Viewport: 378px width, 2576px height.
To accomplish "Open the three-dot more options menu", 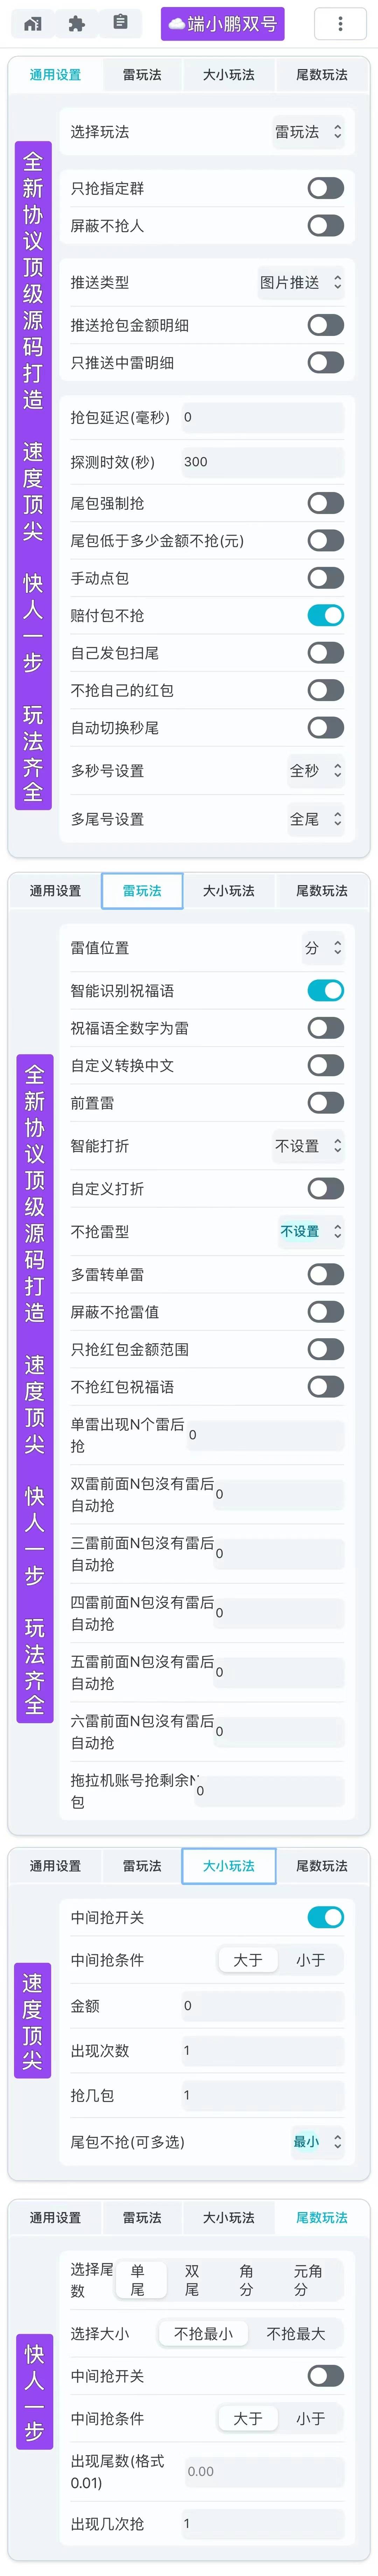I will pyautogui.click(x=340, y=23).
